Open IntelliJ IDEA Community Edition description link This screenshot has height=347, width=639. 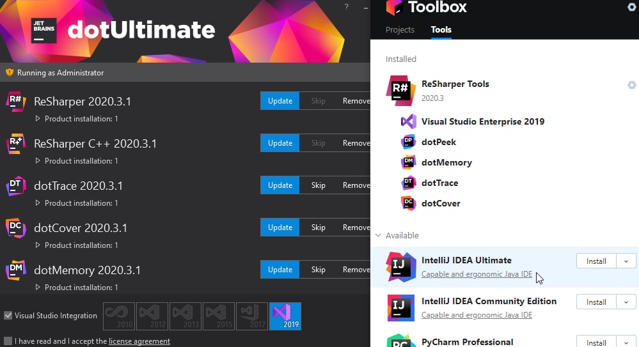[x=477, y=315]
